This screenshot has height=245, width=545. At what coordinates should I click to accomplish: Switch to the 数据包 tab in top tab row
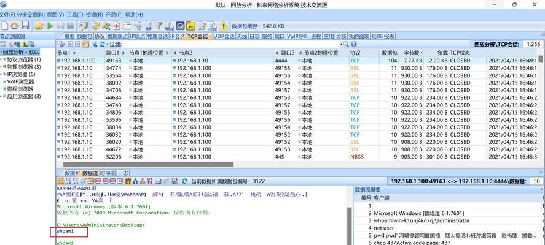(x=84, y=36)
